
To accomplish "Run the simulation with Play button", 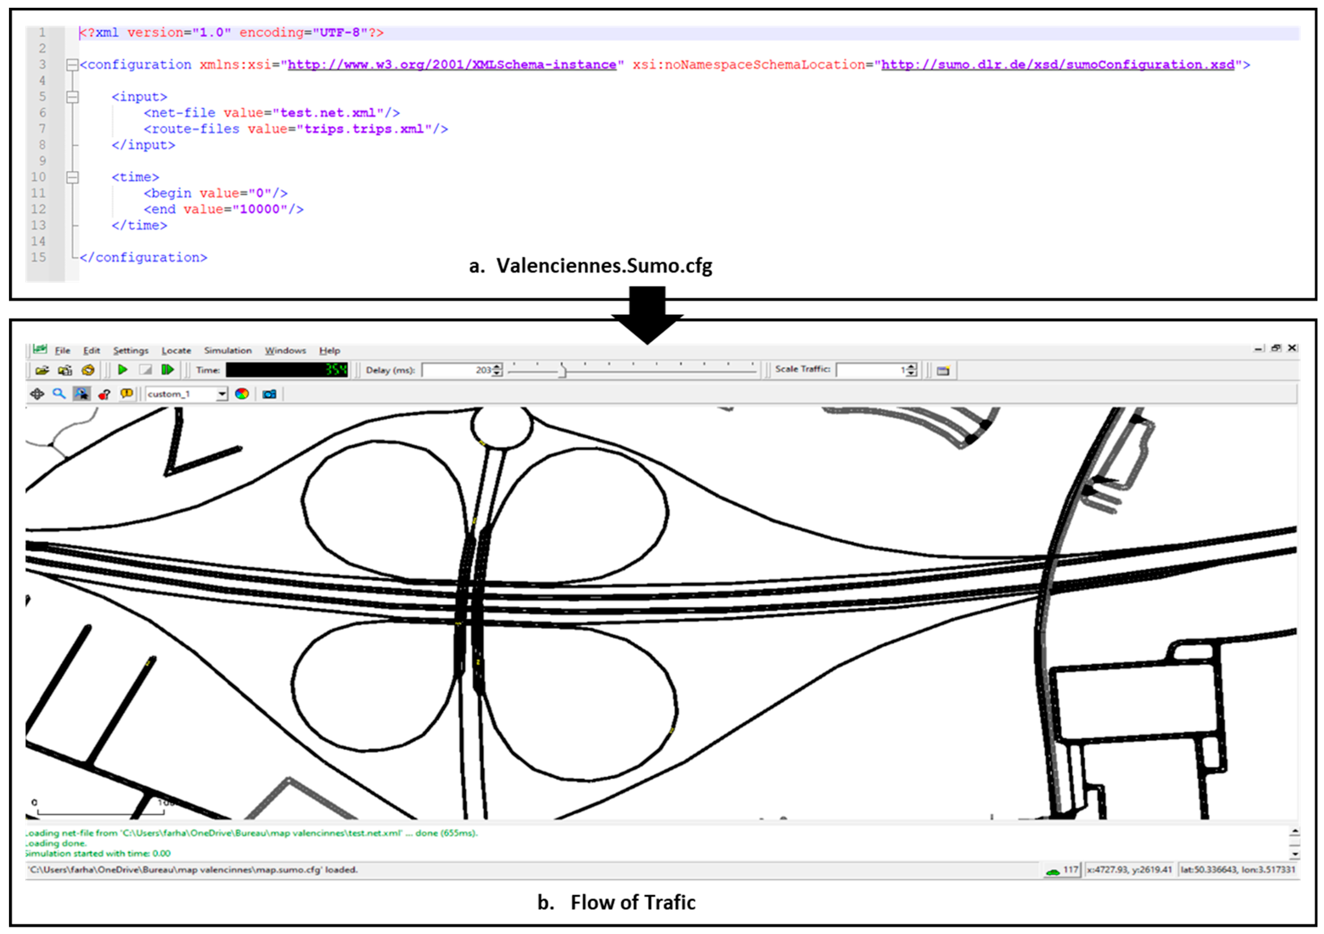I will point(122,370).
